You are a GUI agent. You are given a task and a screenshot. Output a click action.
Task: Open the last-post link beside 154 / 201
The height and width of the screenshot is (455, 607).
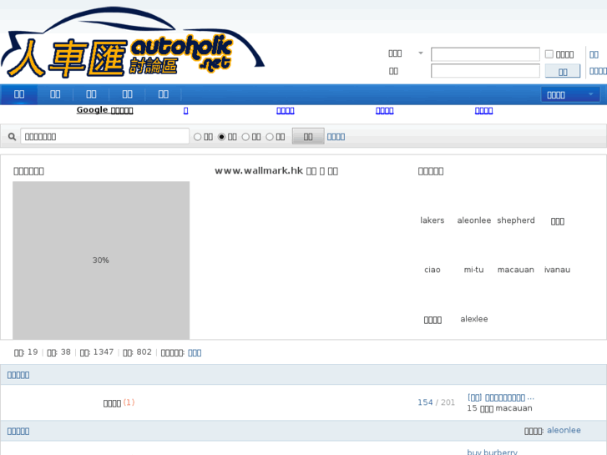pos(500,397)
